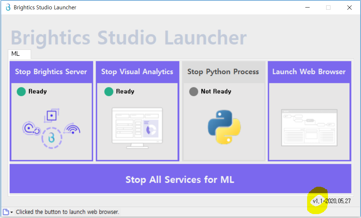Click the green status dot for Brightics Server
This screenshot has width=361, height=218.
click(x=21, y=92)
